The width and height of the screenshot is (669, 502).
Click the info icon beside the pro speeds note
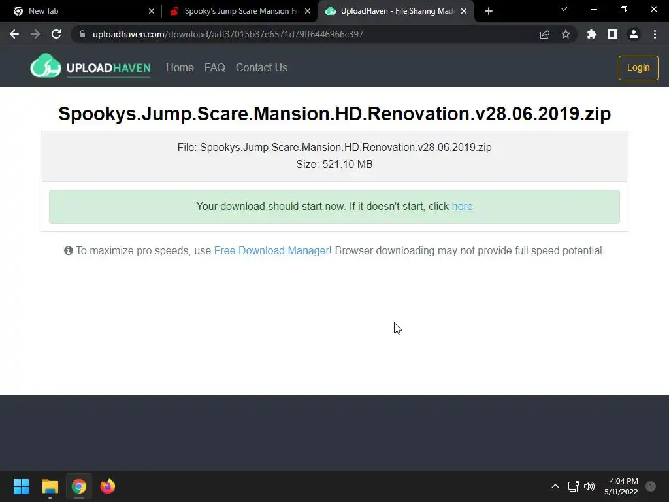coord(68,250)
